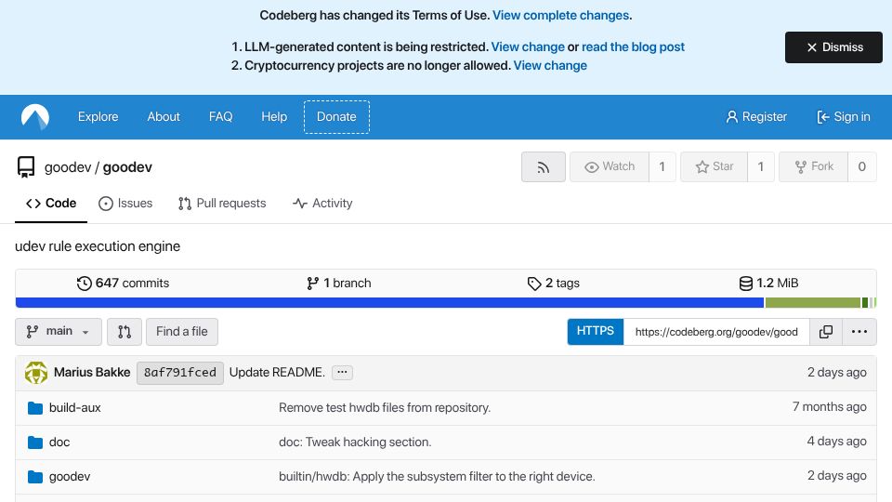Open 'doc: Tweak hacking section' commit

(355, 443)
